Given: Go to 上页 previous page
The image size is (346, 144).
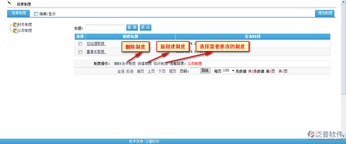Looking at the screenshot, I should coord(151,71).
